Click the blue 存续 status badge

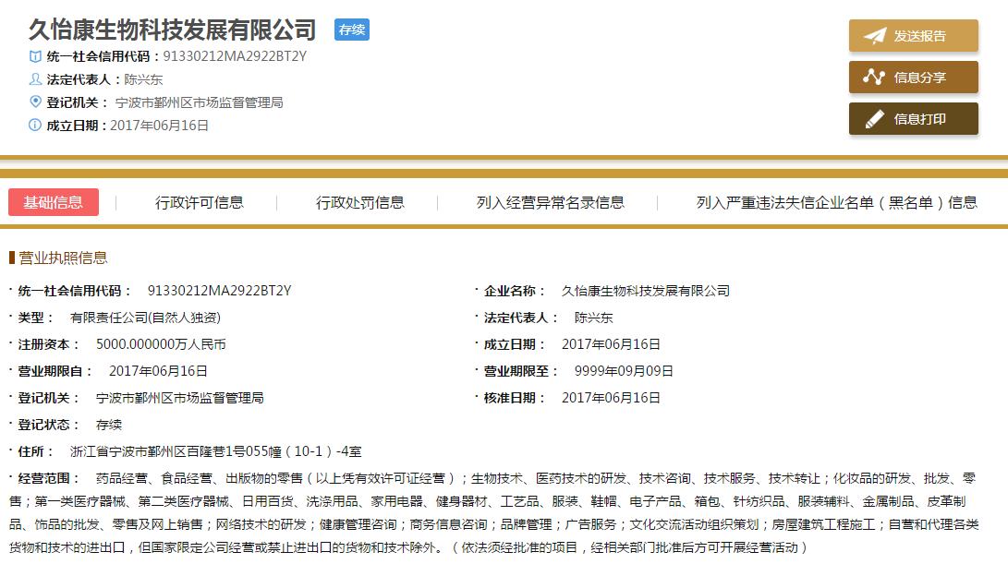(x=351, y=30)
